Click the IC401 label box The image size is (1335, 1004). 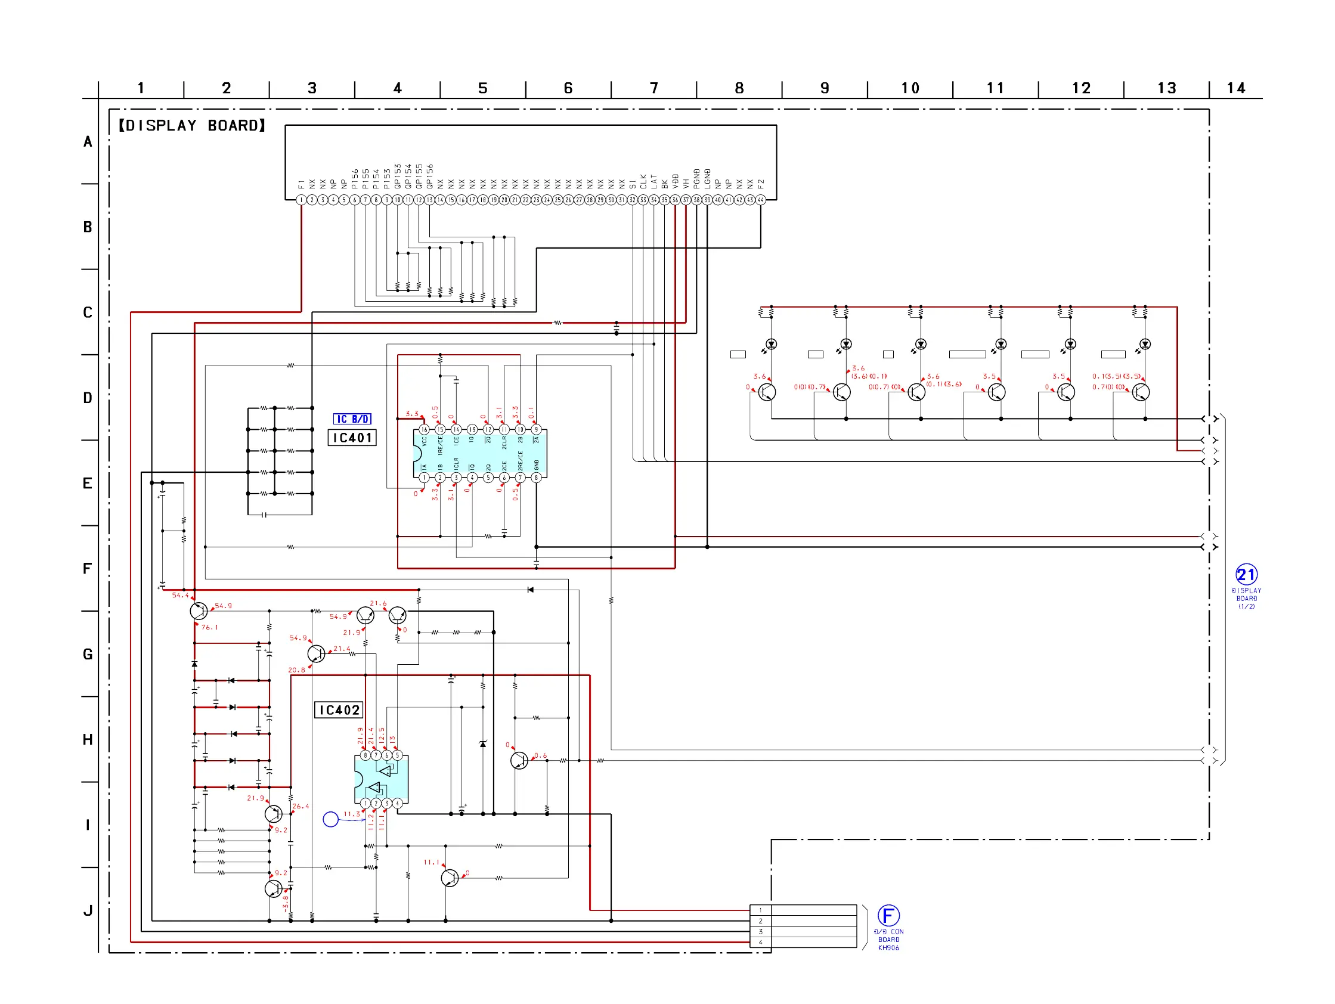pyautogui.click(x=352, y=438)
